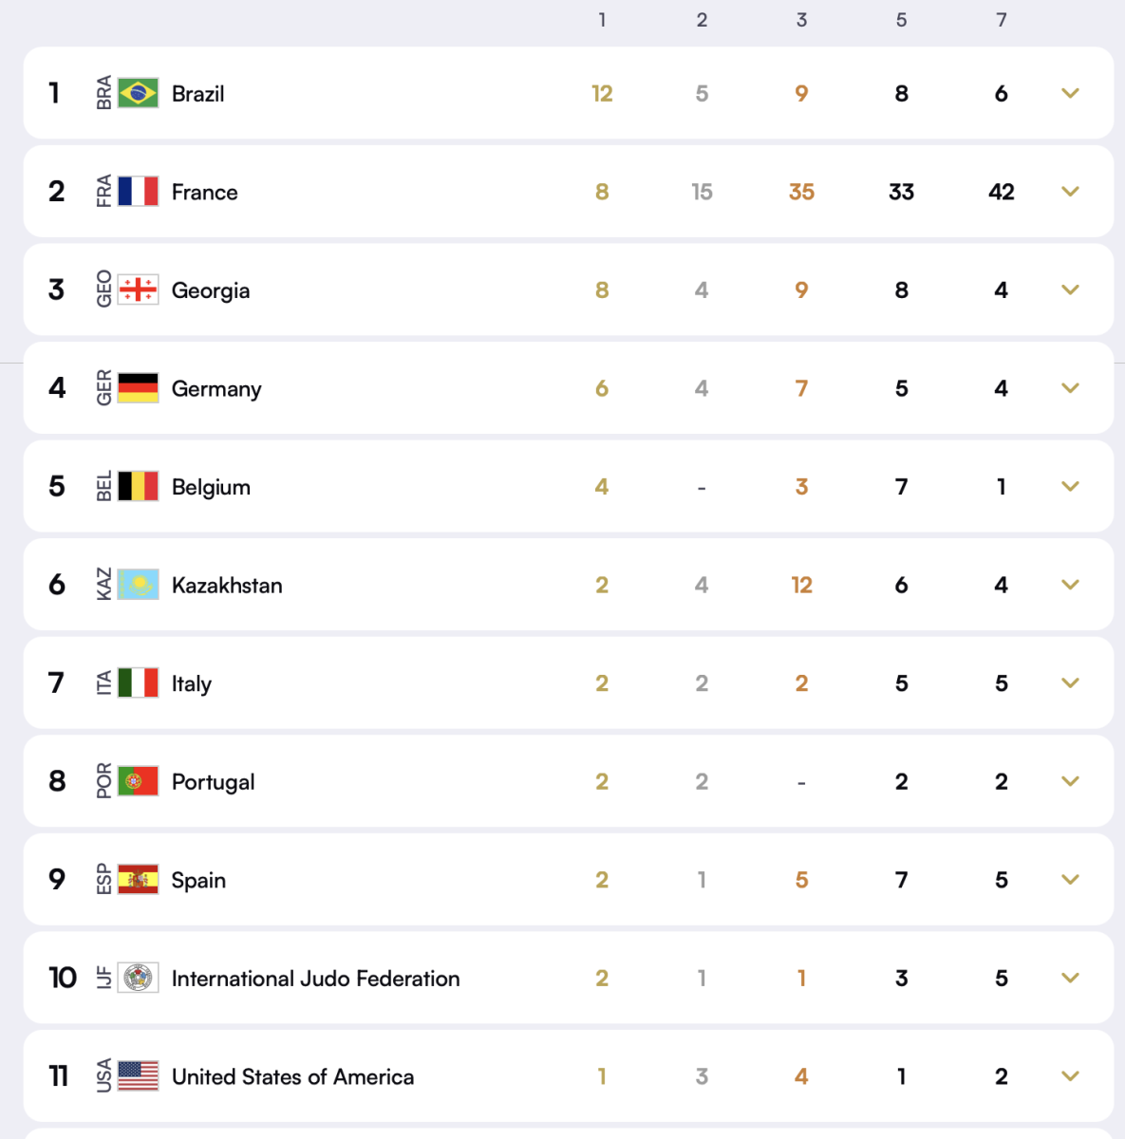Click the United States flag icon

139,1076
